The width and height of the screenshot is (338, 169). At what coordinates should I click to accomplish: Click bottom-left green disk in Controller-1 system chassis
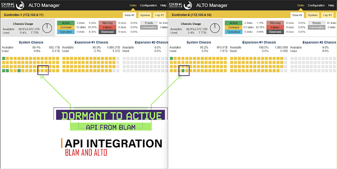tap(3, 71)
